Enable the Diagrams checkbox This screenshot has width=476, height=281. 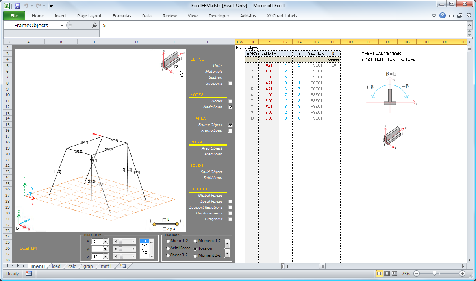tap(230, 219)
